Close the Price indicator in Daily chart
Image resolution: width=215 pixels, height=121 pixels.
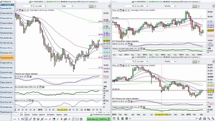pos(23,10)
